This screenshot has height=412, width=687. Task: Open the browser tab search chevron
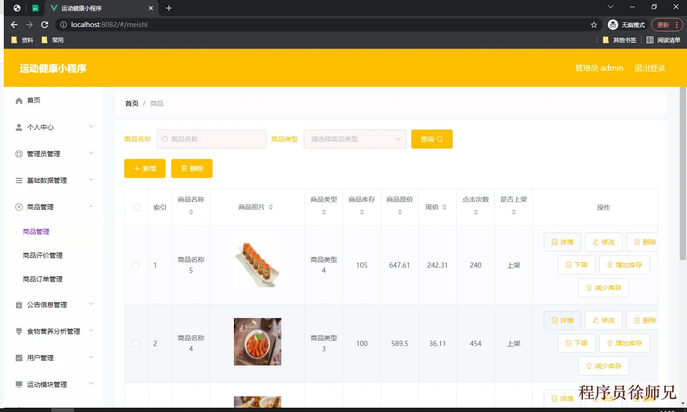click(611, 7)
